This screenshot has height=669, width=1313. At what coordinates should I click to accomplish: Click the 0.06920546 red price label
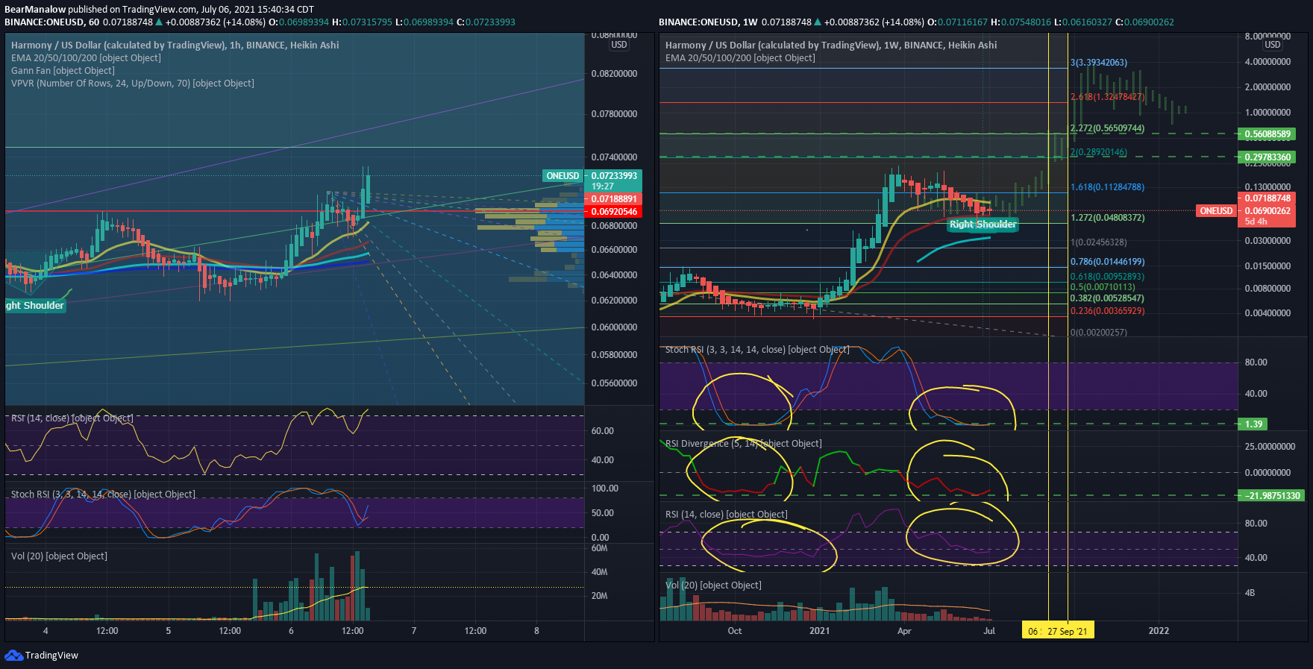click(x=614, y=212)
